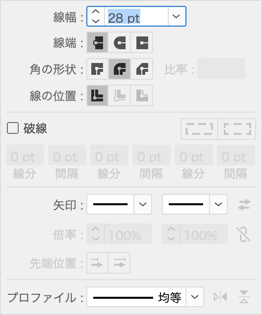The image size is (262, 315).
Task: Toggle preserve exact dash lengths option
Action: [x=199, y=129]
